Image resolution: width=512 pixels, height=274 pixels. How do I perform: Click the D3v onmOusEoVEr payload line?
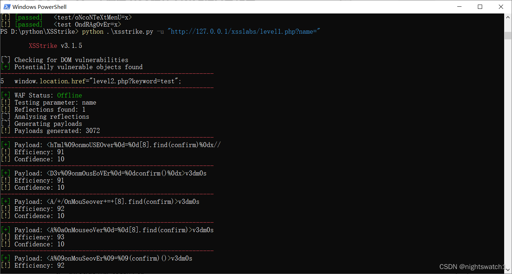pyautogui.click(x=103, y=173)
